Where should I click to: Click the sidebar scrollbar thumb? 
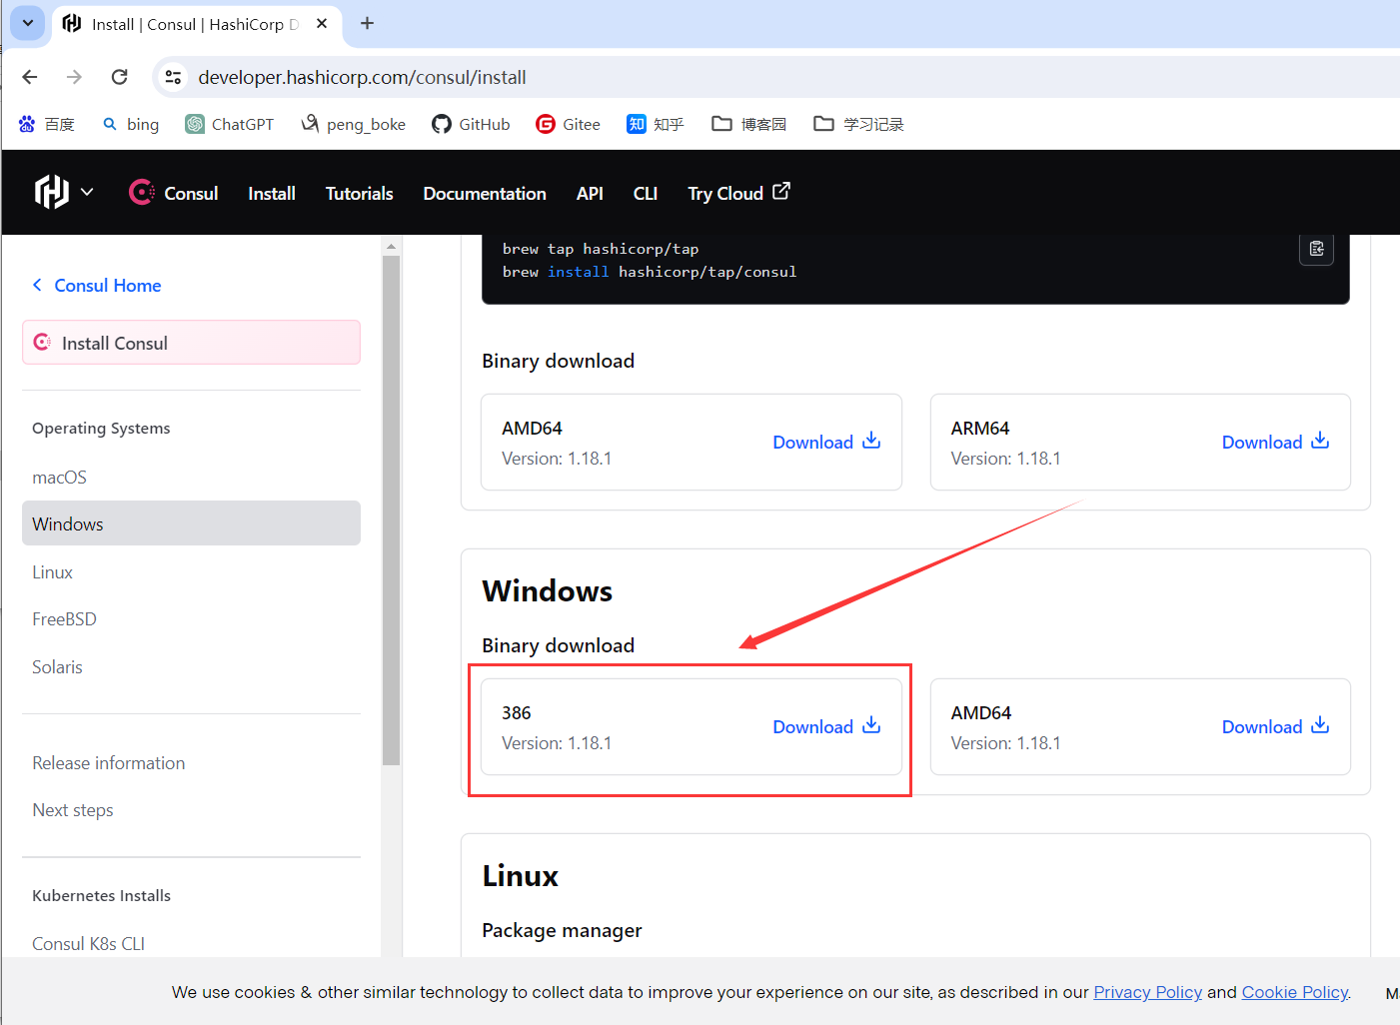391,510
